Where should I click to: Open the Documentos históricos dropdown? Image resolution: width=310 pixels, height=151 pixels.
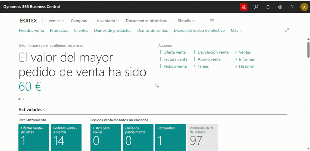[x=148, y=21]
